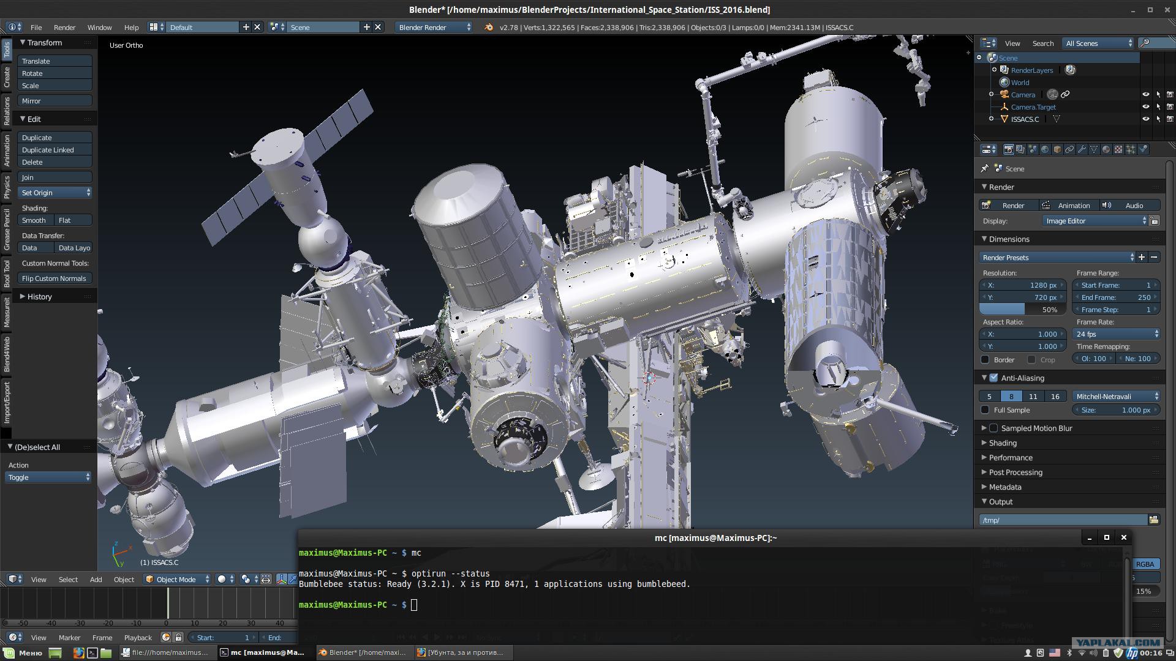Open Mitchell-Netravali filter dropdown

(1117, 397)
